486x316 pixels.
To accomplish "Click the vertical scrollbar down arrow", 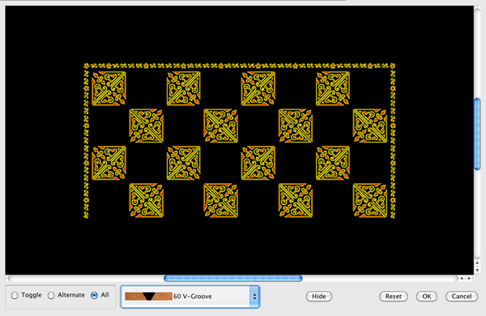I will 477,270.
